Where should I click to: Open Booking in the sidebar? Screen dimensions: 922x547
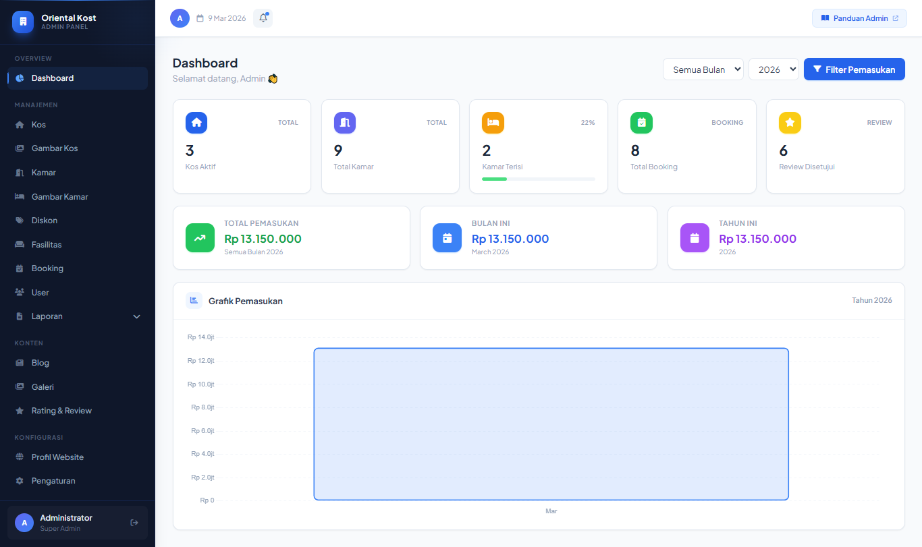click(x=47, y=268)
